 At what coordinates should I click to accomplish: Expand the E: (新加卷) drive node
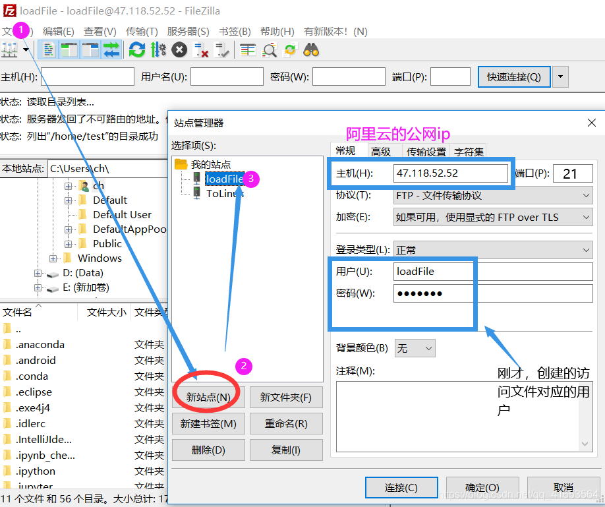[x=38, y=287]
